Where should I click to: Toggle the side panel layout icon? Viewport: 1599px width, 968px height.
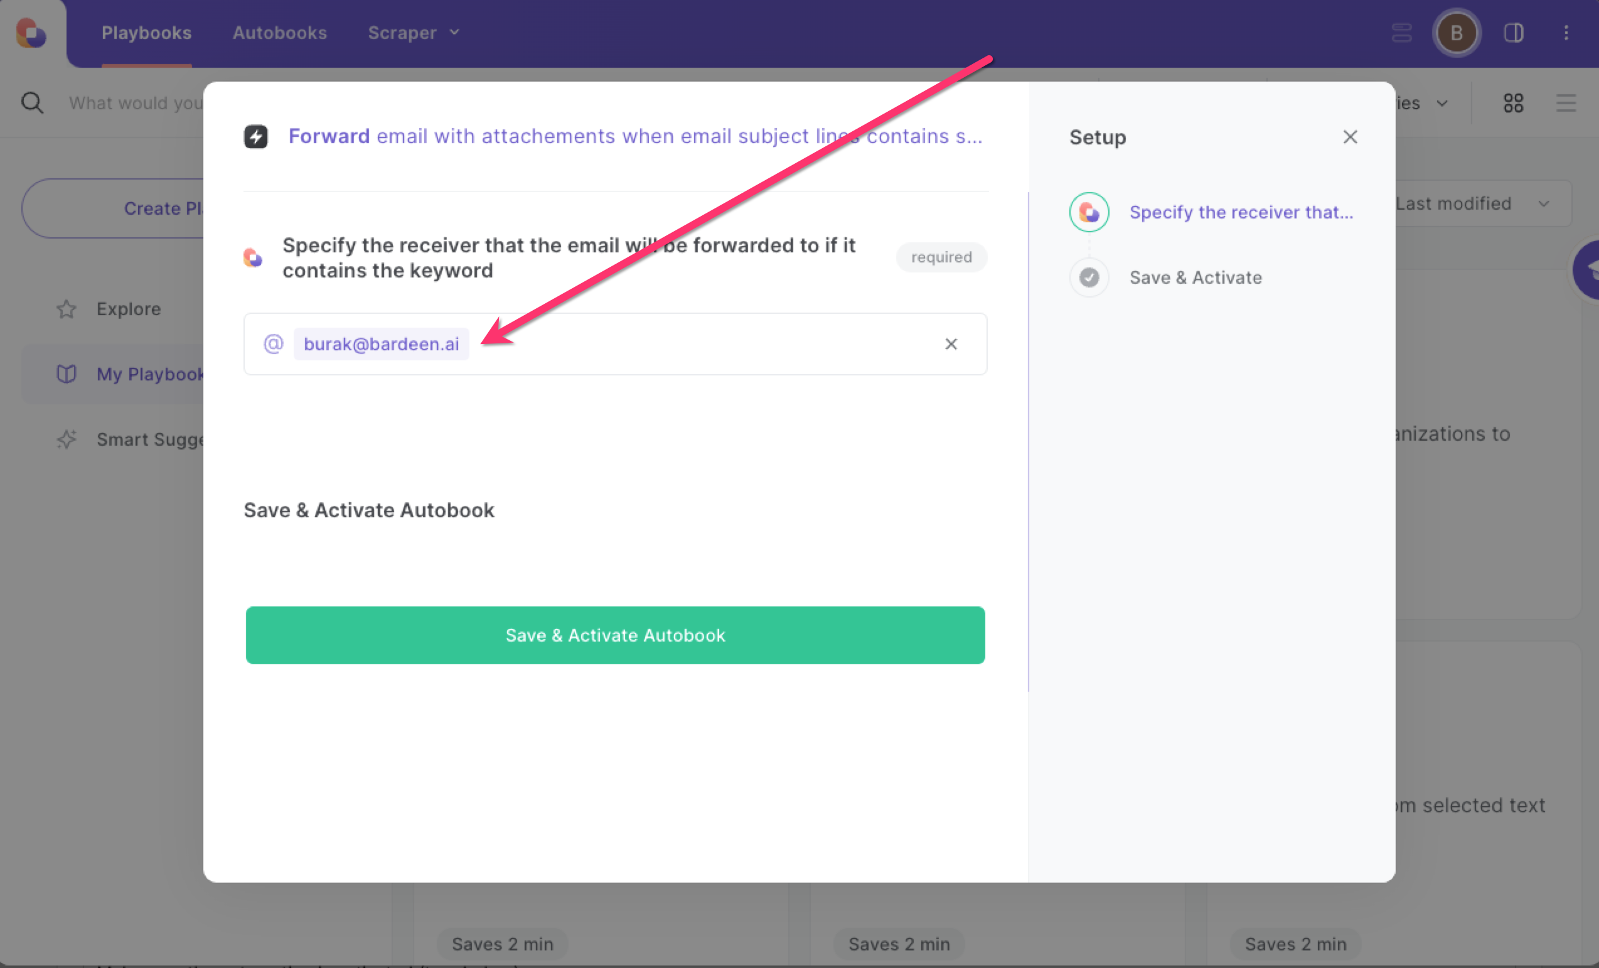tap(1514, 33)
